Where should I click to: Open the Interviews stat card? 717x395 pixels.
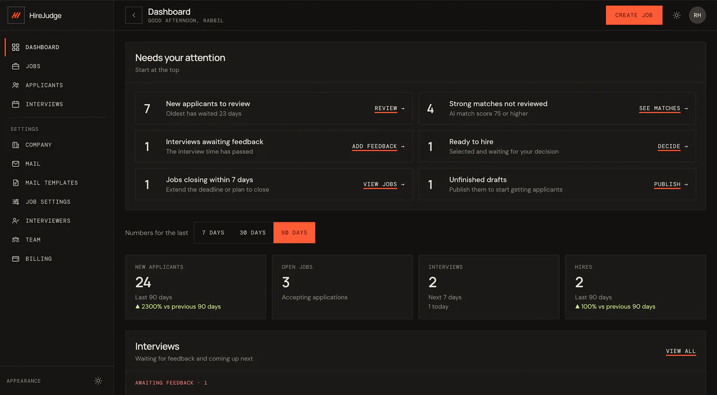point(488,287)
